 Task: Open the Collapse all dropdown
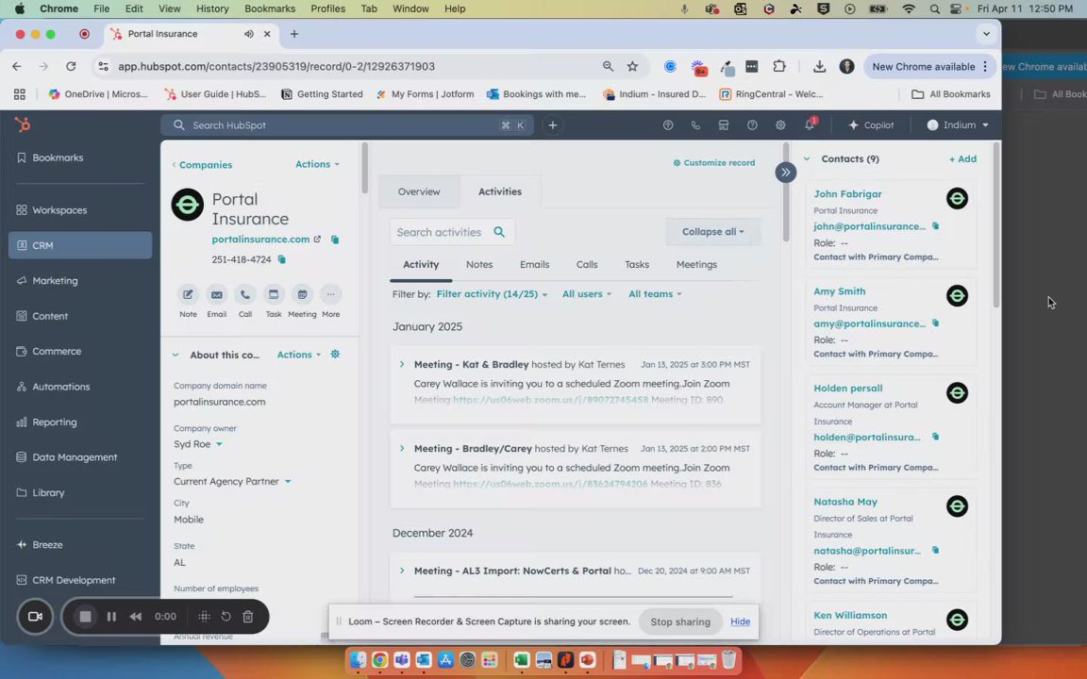coord(712,231)
